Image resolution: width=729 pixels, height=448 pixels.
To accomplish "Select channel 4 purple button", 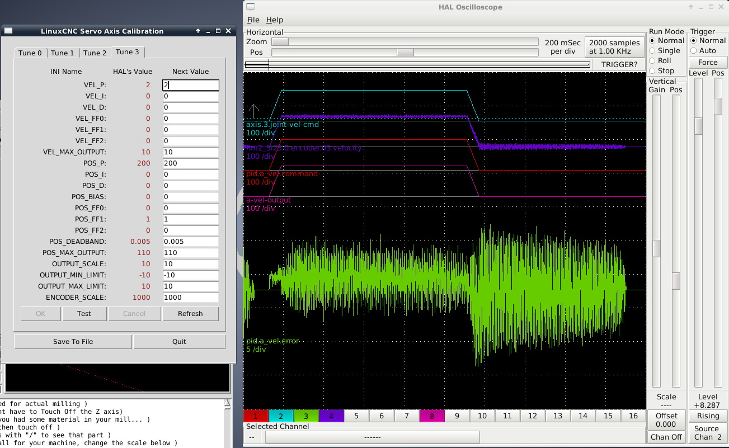I will [x=331, y=416].
